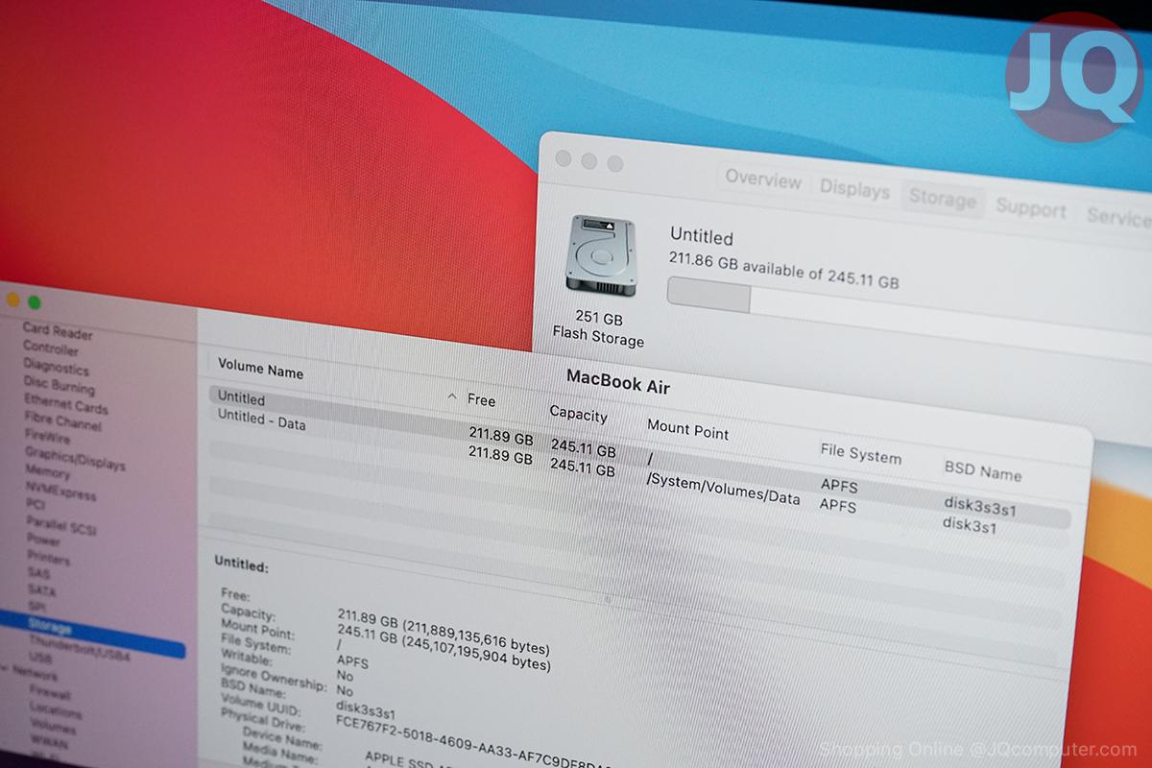This screenshot has width=1152, height=768.
Task: Choose the FireWire sidebar entry
Action: (x=49, y=438)
